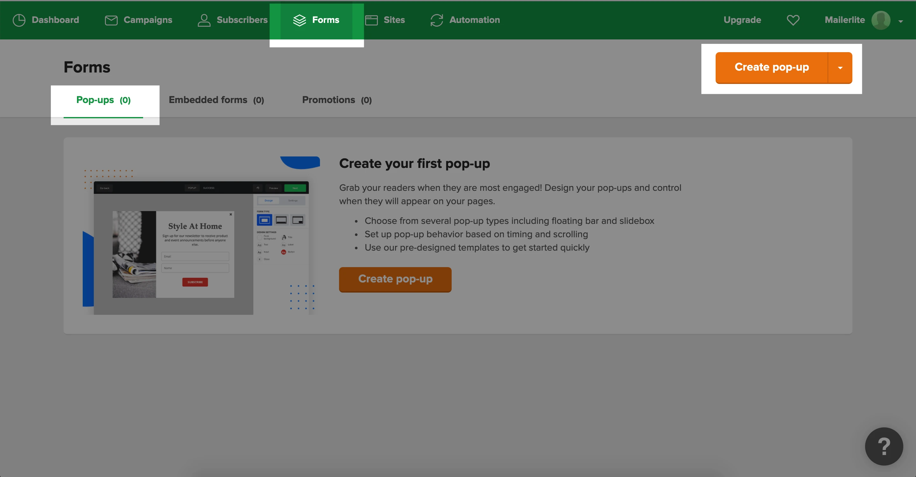
Task: Click the Campaigns envelope icon
Action: point(111,20)
